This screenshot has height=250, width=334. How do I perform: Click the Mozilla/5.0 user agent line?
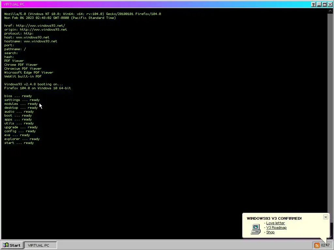tap(83, 14)
